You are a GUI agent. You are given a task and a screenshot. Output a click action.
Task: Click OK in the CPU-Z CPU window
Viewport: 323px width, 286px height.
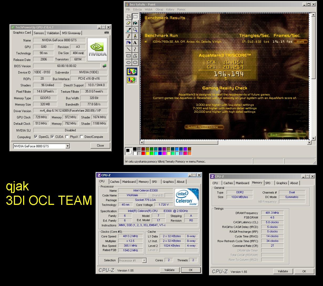(191, 270)
